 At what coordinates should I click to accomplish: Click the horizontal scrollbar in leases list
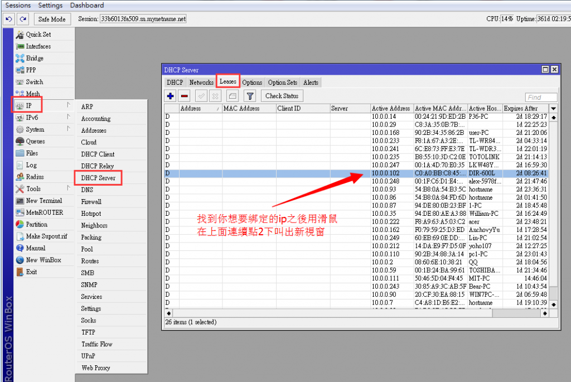pos(357,313)
